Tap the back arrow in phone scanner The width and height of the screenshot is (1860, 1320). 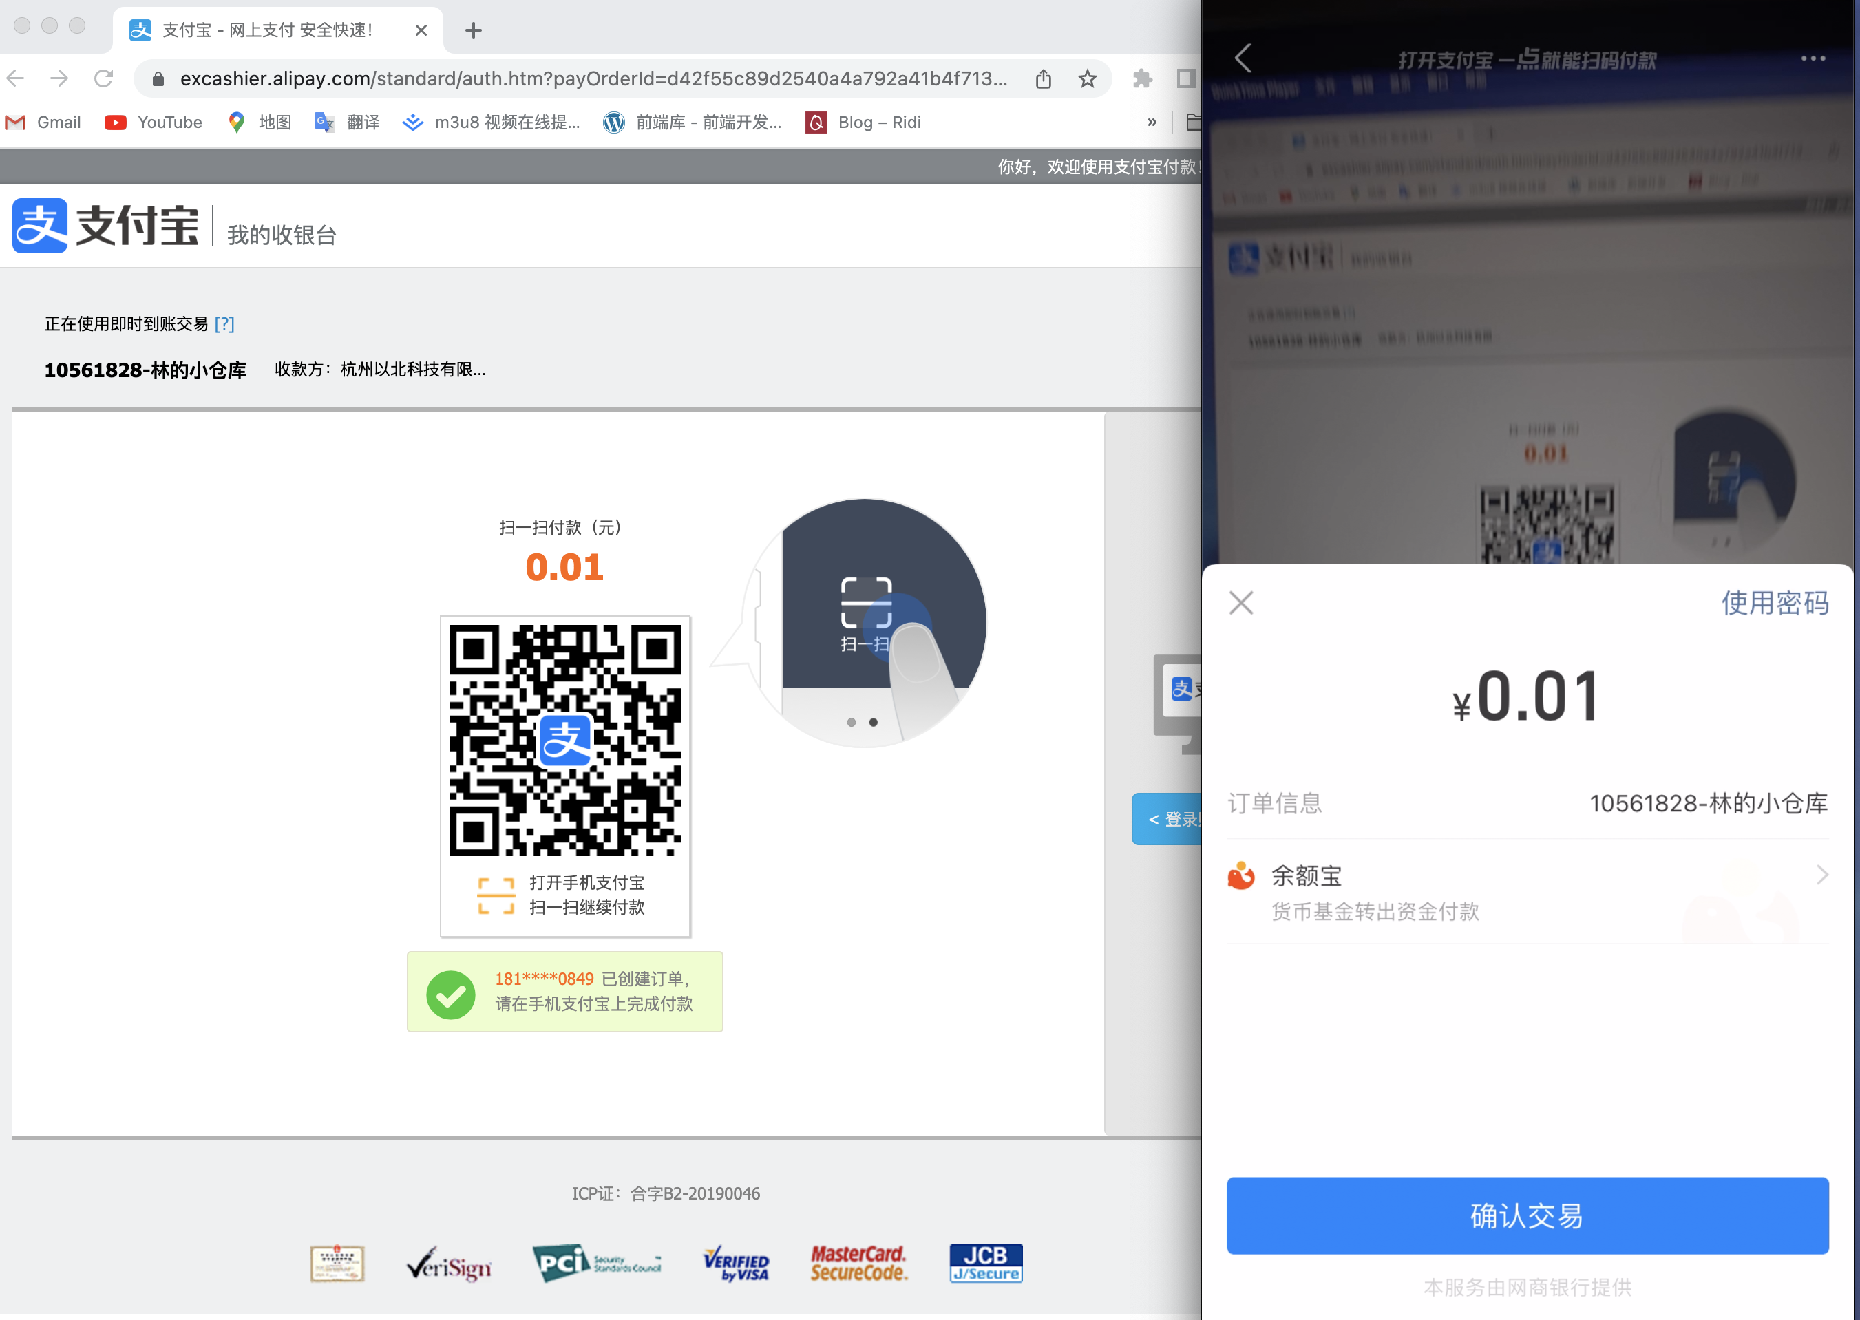pos(1243,58)
